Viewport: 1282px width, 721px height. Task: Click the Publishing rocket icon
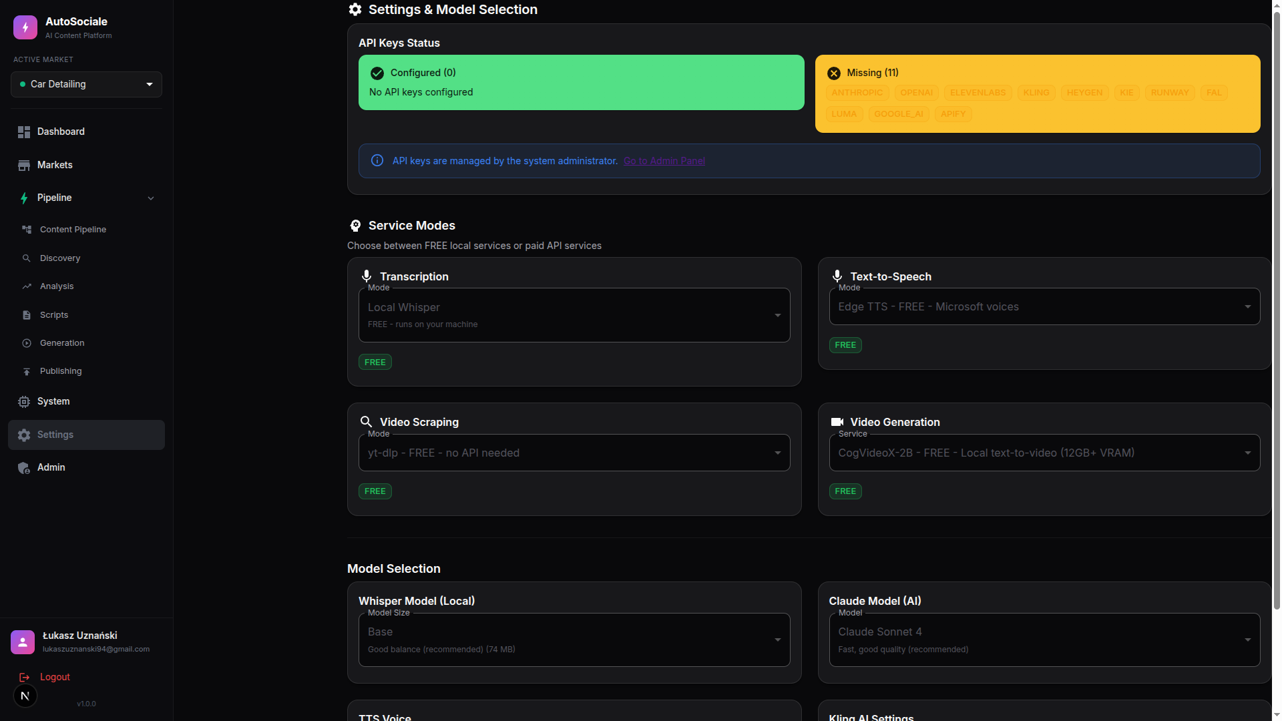pyautogui.click(x=27, y=371)
